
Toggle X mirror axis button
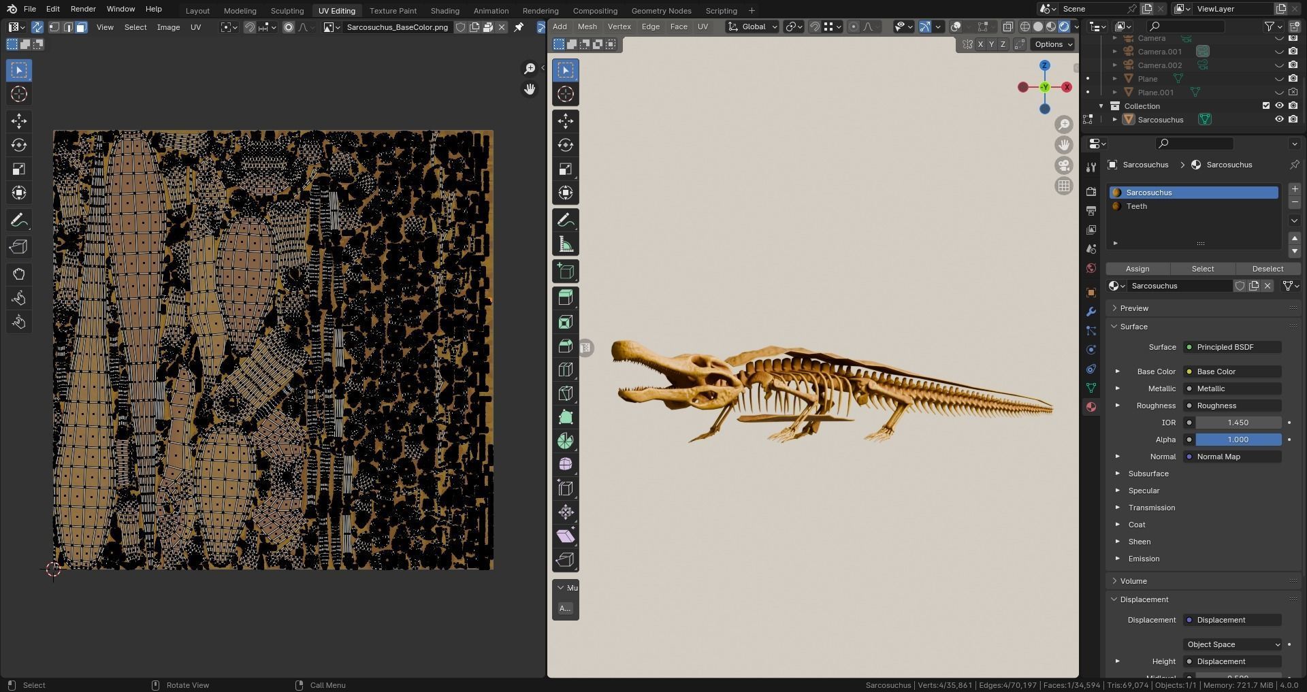point(980,44)
